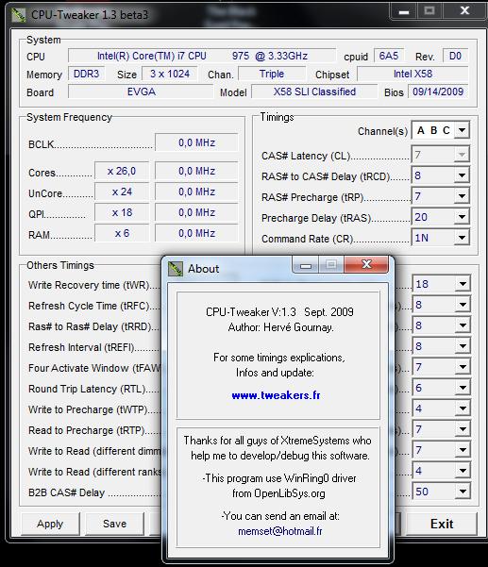Click the BCLK 0,0 MHz frequency field
Image resolution: width=488 pixels, height=567 pixels.
point(196,142)
